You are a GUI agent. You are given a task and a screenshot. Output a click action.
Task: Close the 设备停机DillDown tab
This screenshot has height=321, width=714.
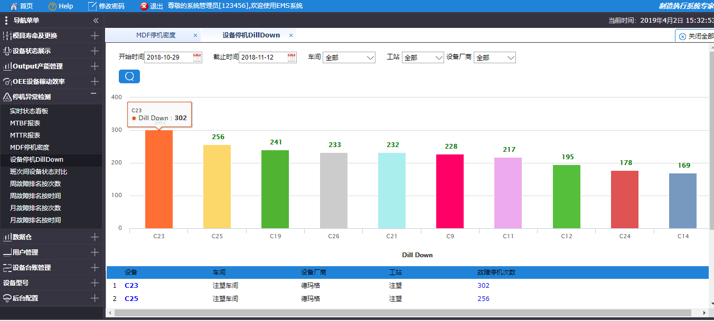coord(291,35)
